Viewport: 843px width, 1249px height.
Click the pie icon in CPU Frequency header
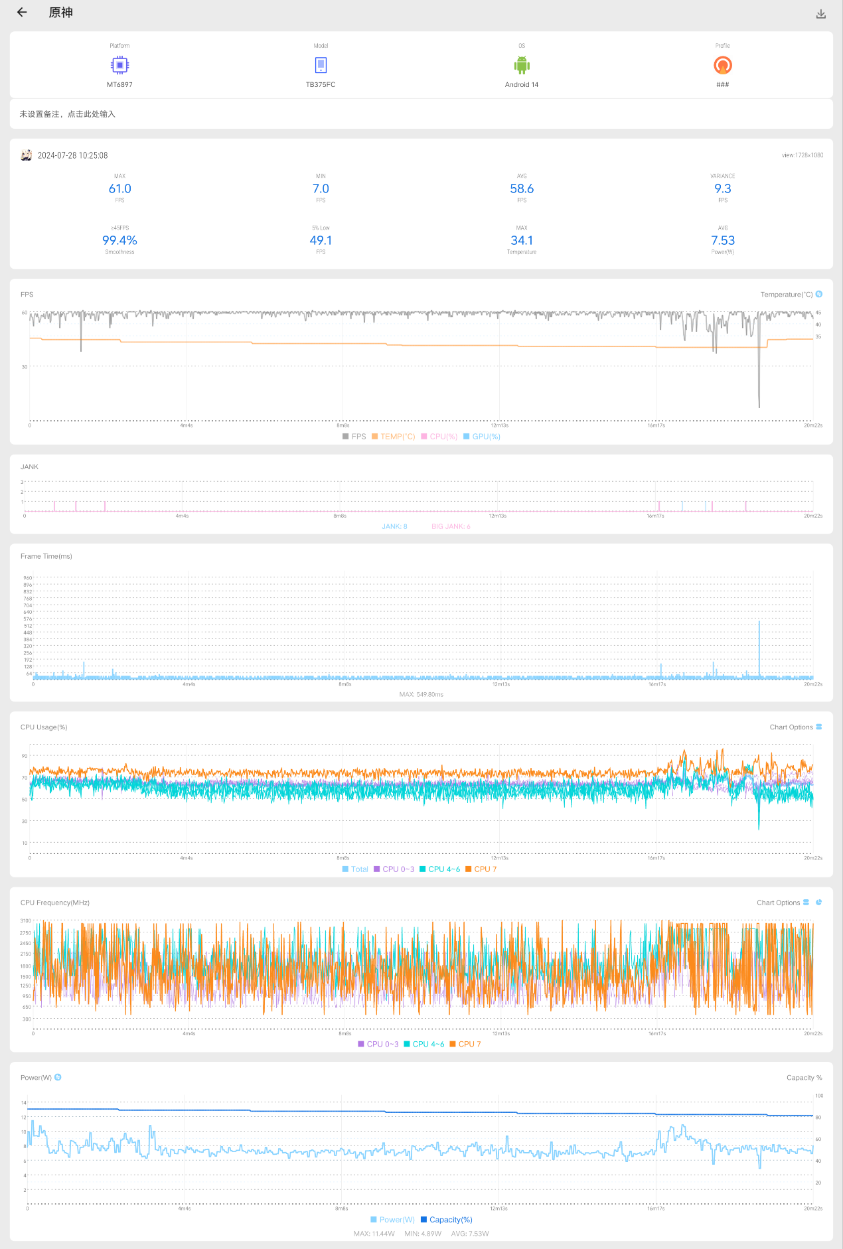click(x=819, y=903)
